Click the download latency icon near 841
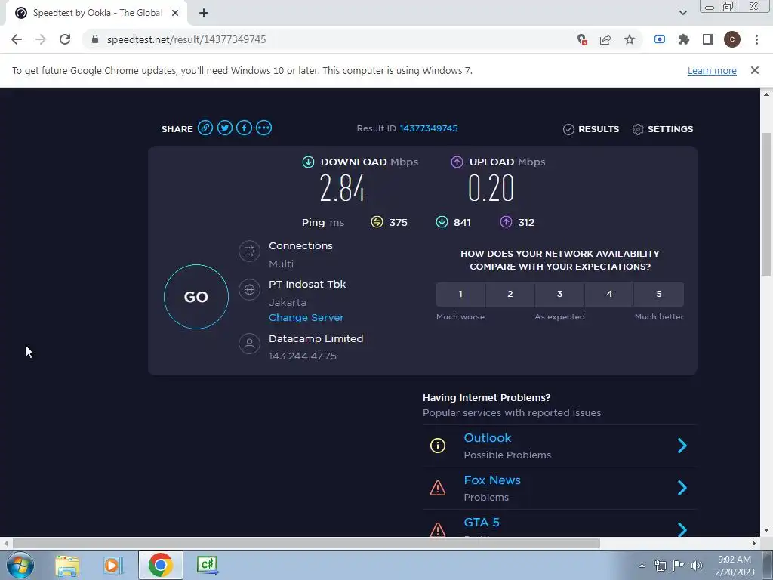773x580 pixels. click(442, 222)
